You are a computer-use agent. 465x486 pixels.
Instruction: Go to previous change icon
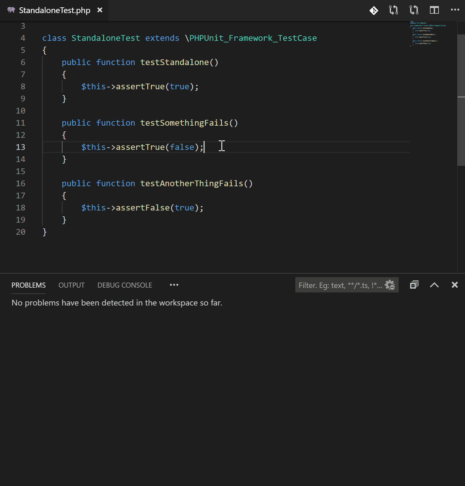pos(394,10)
